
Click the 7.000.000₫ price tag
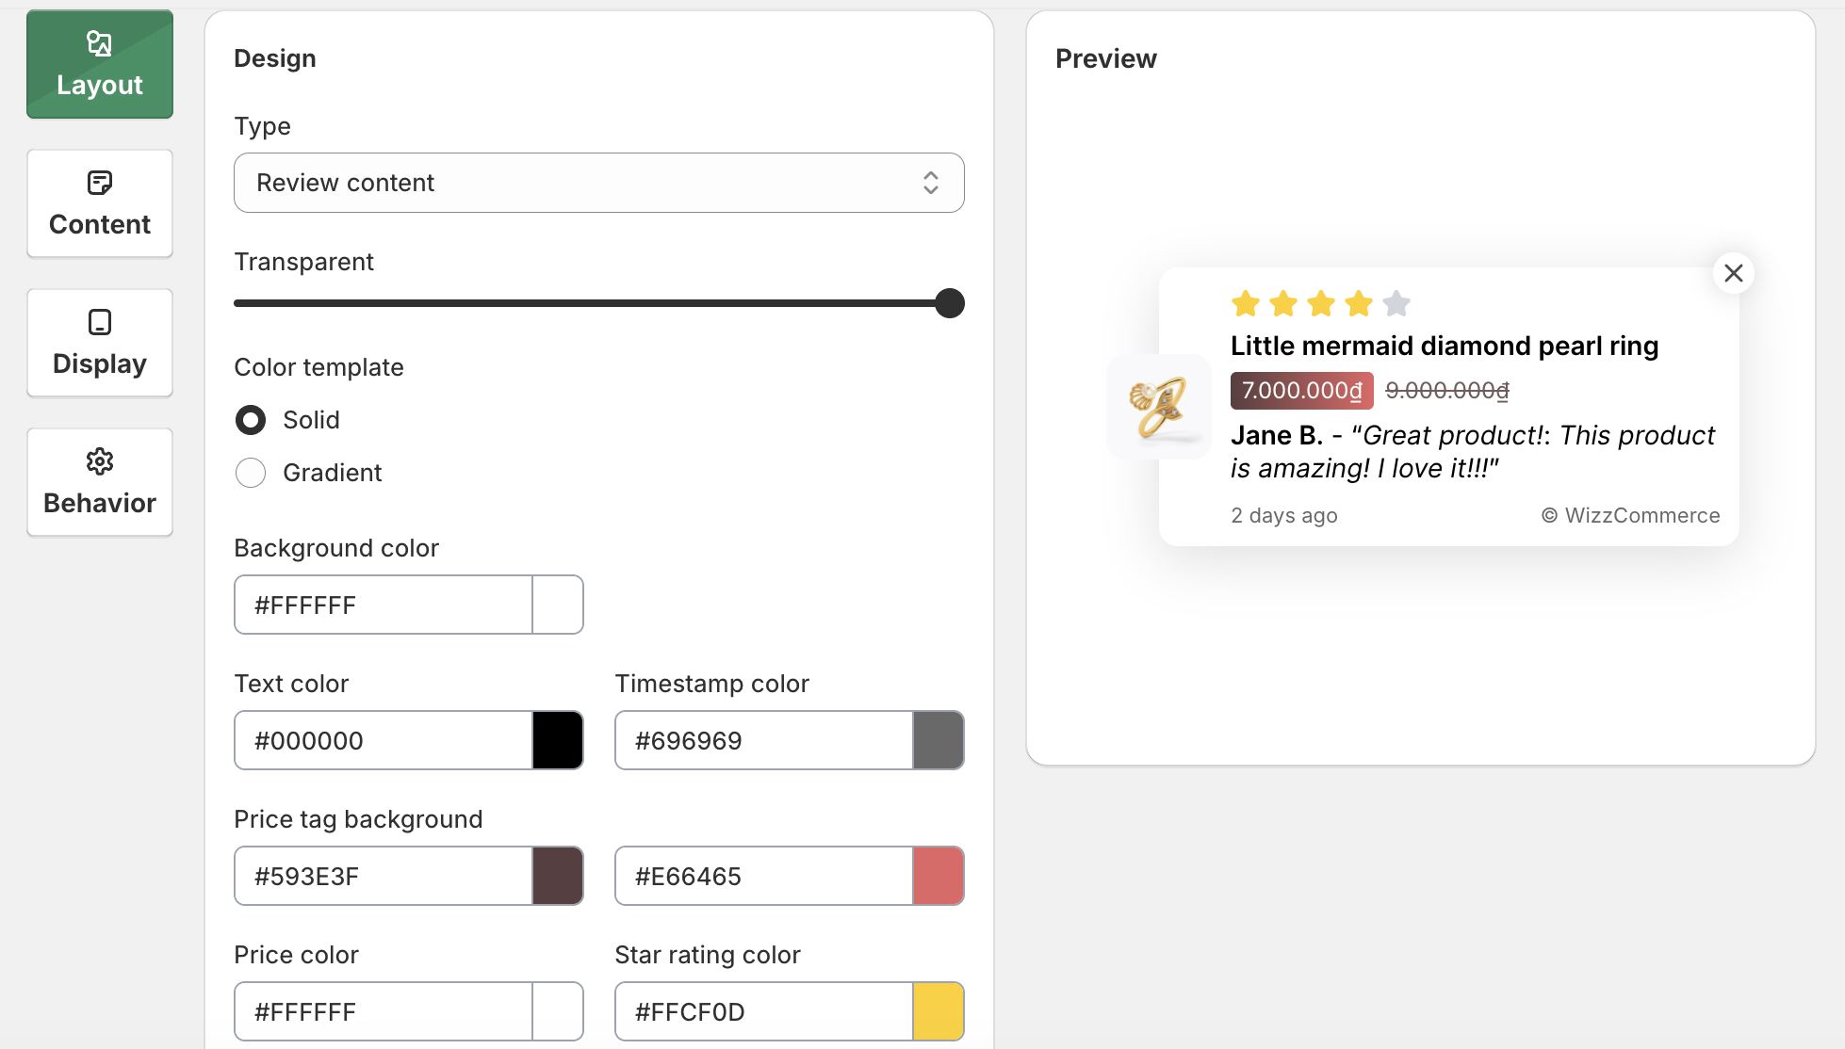coord(1301,391)
